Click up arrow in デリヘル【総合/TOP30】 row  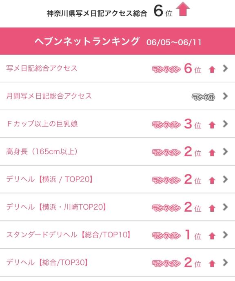pos(212,263)
